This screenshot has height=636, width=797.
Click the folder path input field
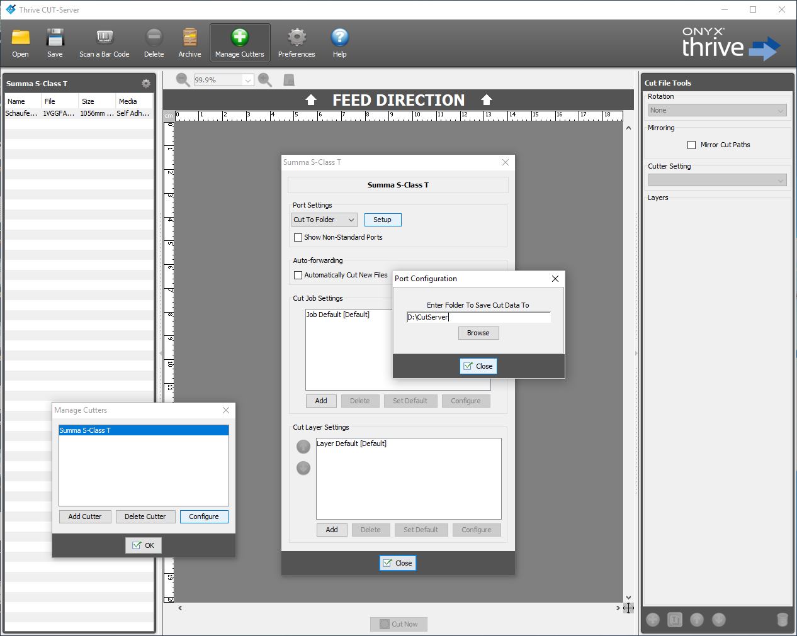[x=478, y=317]
